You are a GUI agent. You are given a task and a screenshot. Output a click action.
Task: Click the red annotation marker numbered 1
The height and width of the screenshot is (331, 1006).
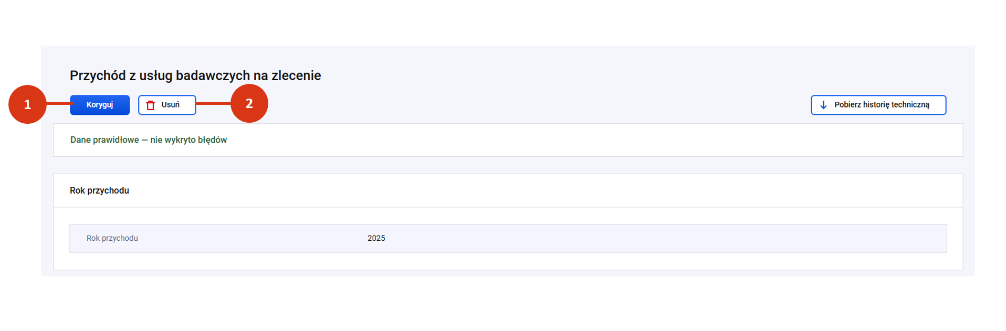tap(27, 104)
